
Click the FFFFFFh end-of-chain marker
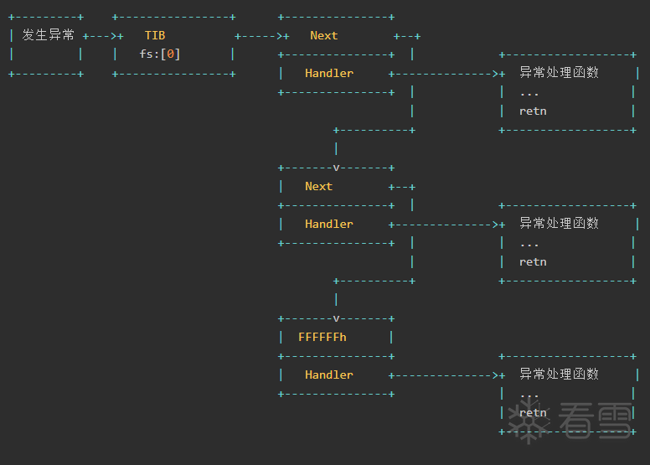tap(322, 337)
